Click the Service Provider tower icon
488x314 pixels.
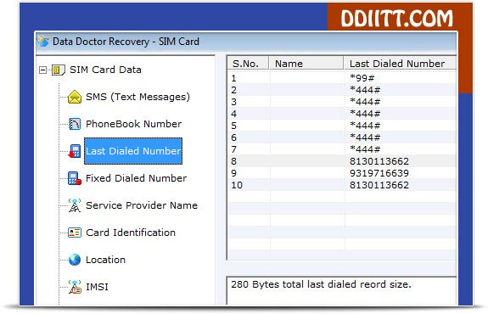pyautogui.click(x=75, y=205)
